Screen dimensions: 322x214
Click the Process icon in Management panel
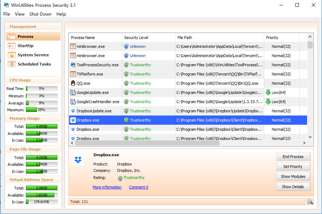click(x=11, y=36)
